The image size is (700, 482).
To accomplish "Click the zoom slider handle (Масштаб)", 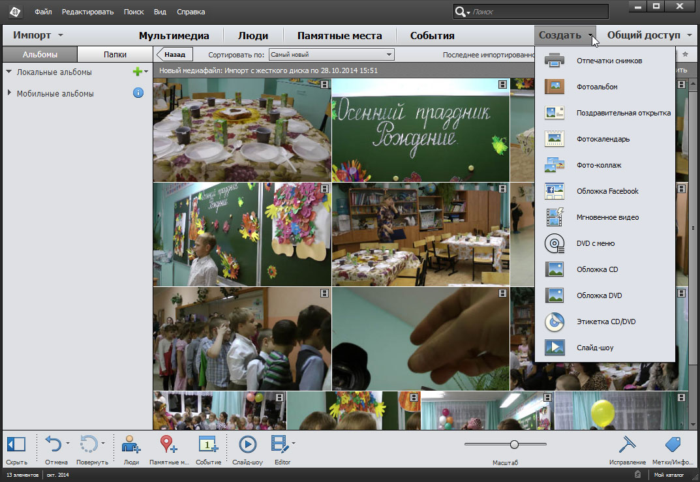I will coord(514,444).
